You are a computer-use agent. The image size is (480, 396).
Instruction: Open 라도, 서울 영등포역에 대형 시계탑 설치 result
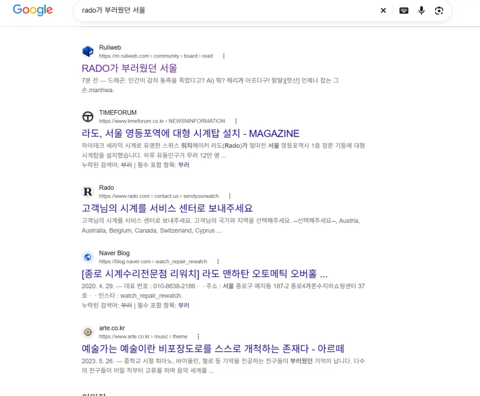tap(190, 133)
